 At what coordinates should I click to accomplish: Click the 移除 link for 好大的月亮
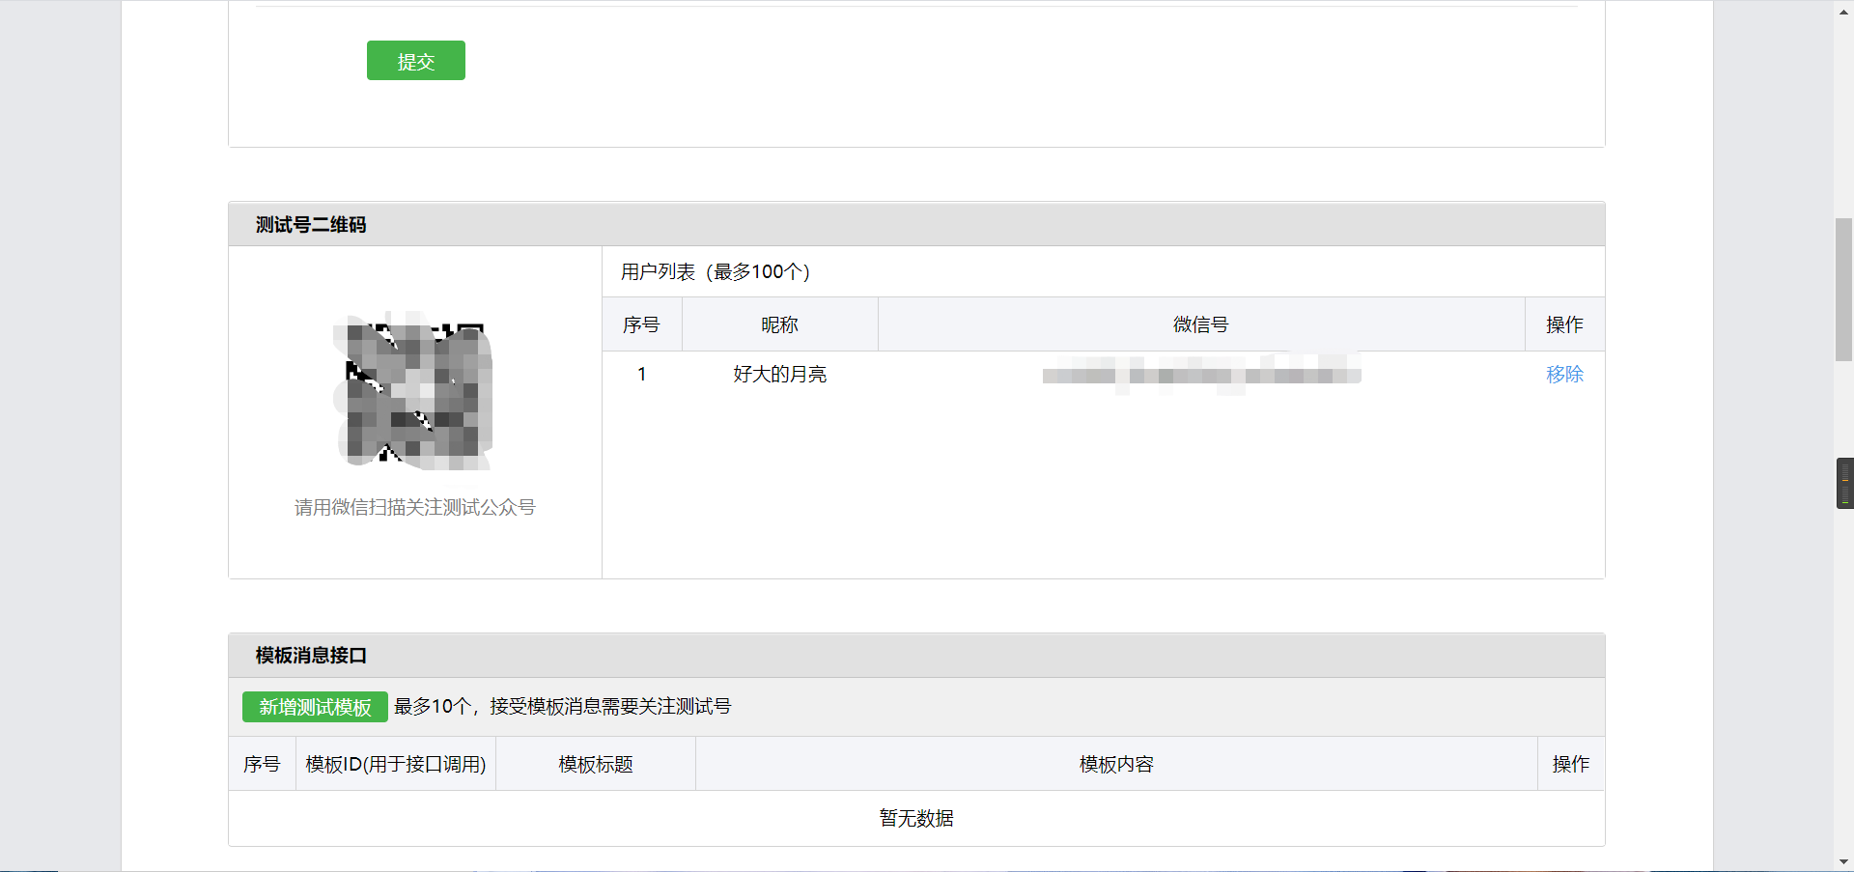pos(1564,375)
